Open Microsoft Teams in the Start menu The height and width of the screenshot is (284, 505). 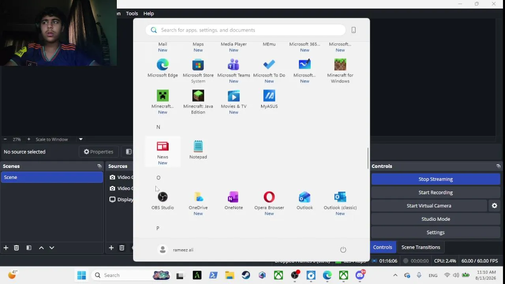(234, 71)
